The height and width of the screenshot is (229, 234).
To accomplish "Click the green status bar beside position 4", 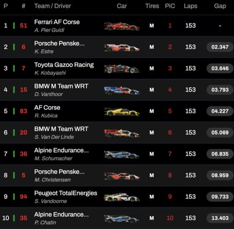I will click(x=14, y=89).
